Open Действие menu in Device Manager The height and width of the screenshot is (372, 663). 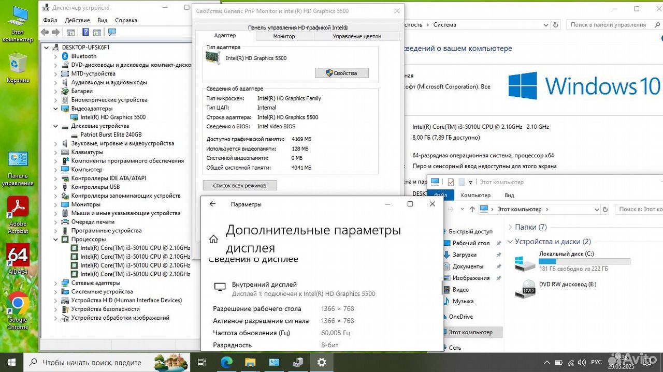tap(78, 20)
